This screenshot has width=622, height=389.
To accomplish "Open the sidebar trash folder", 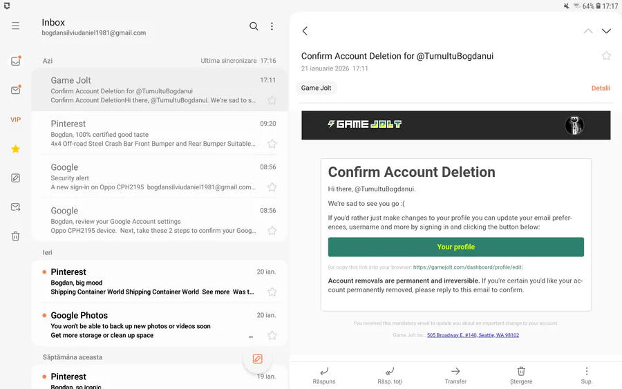I will [15, 236].
